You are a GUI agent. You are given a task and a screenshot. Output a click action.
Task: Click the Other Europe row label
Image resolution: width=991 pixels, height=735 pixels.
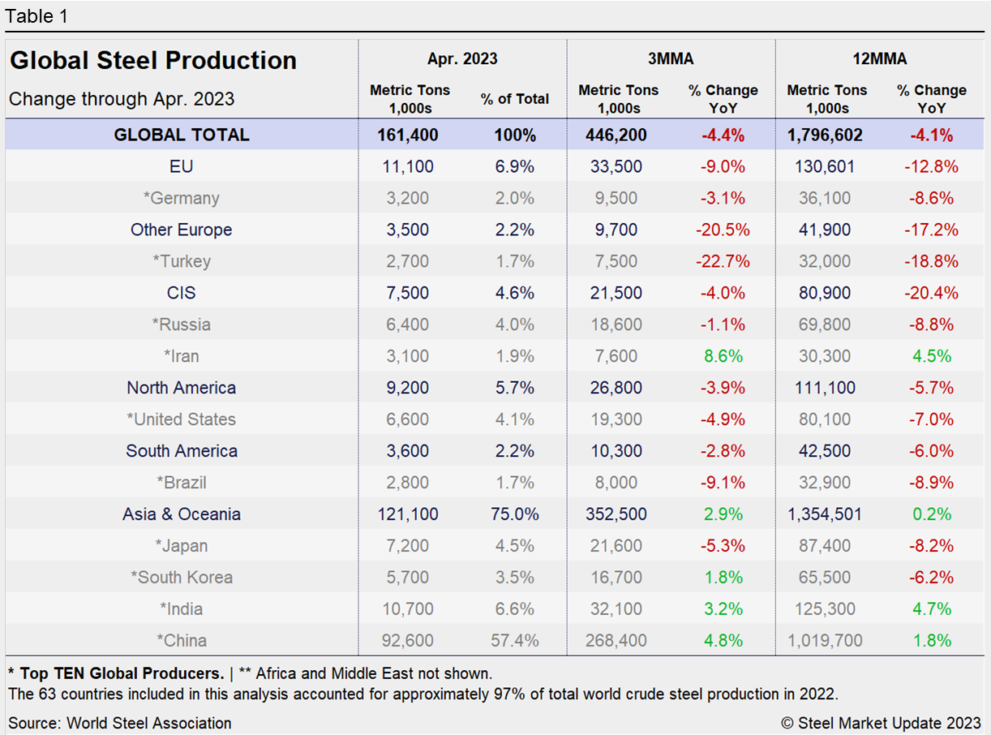pyautogui.click(x=182, y=230)
